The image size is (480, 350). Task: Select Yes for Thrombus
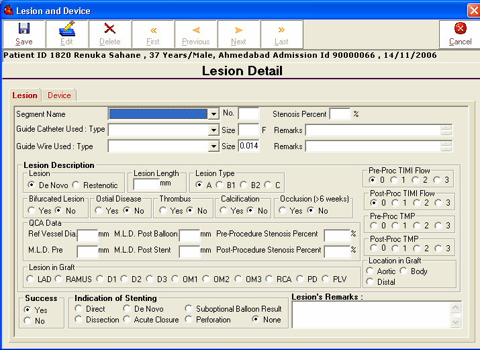pos(164,211)
